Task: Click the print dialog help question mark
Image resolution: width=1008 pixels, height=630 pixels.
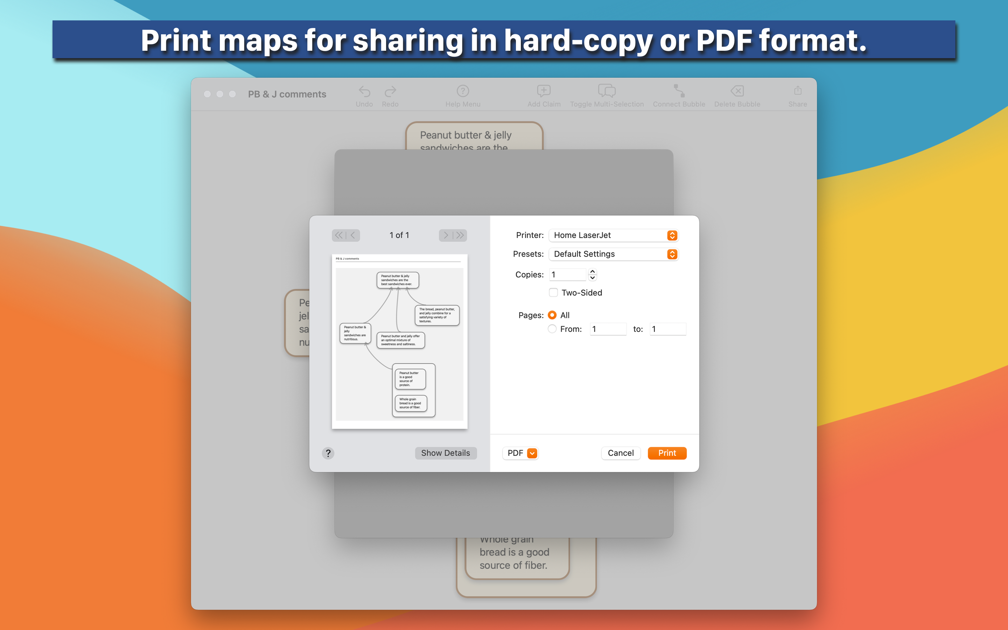Action: click(x=328, y=453)
